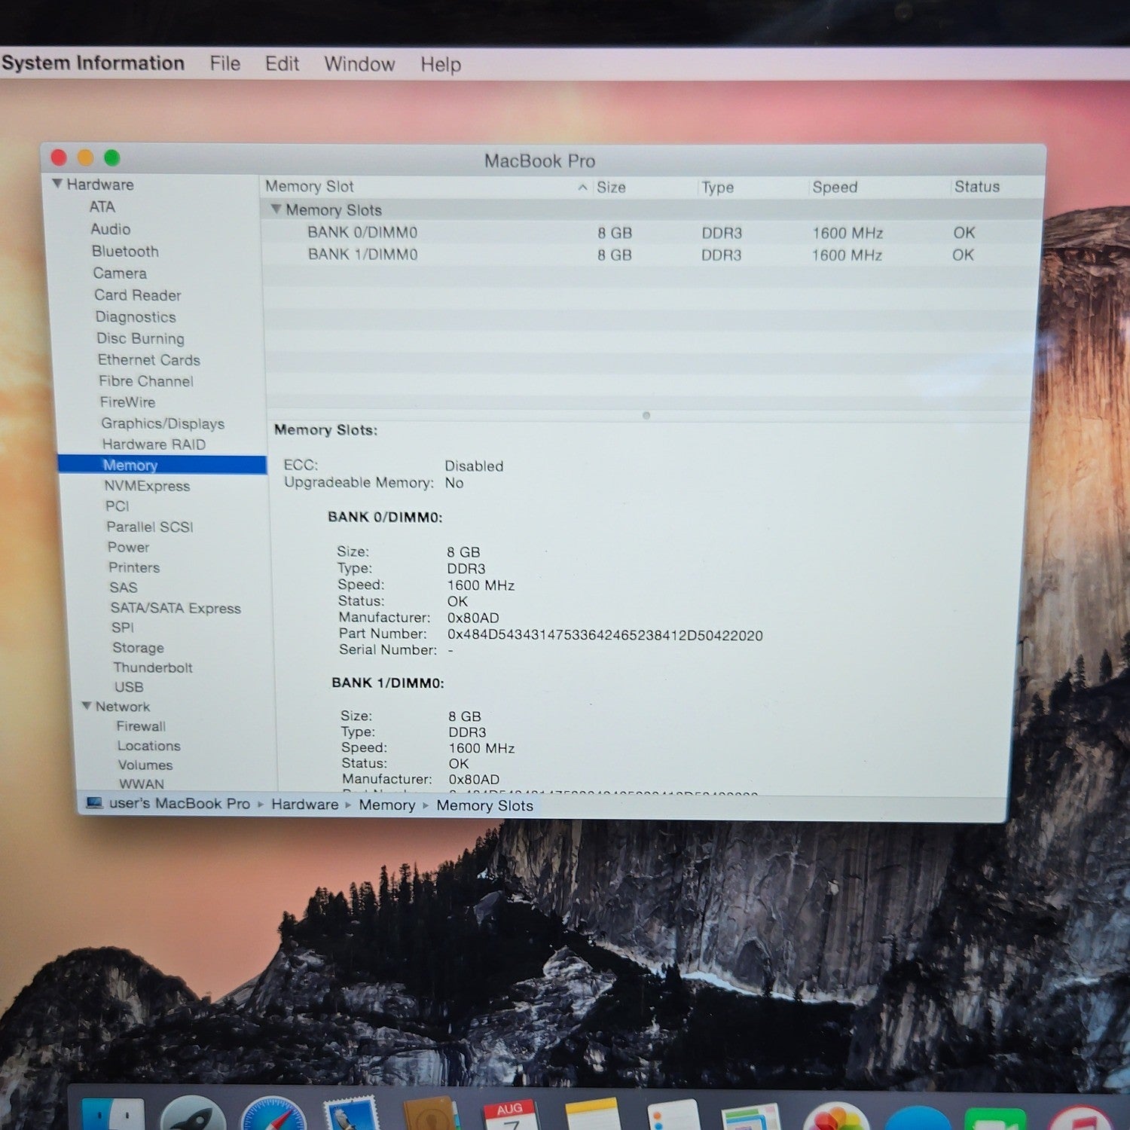Minimize the window with yellow button
Viewport: 1130px width, 1130px height.
(x=86, y=157)
